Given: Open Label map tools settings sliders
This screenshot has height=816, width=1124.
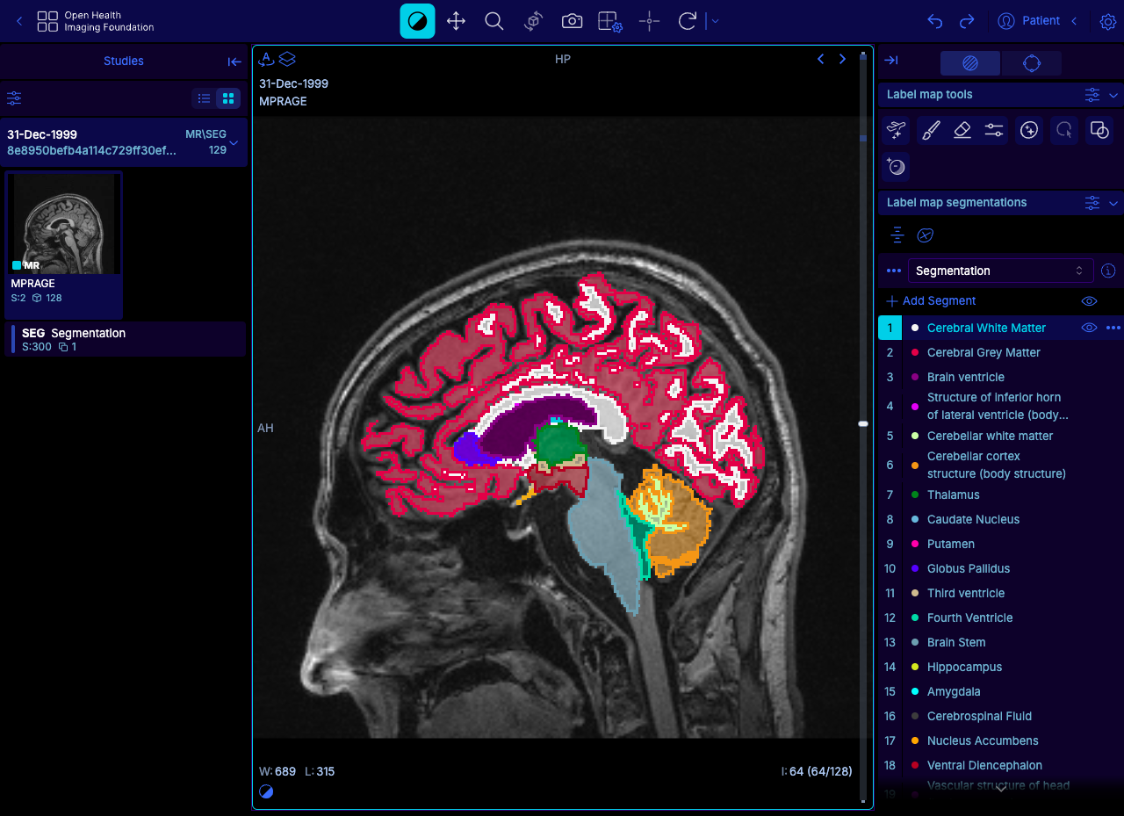Looking at the screenshot, I should click(1092, 95).
